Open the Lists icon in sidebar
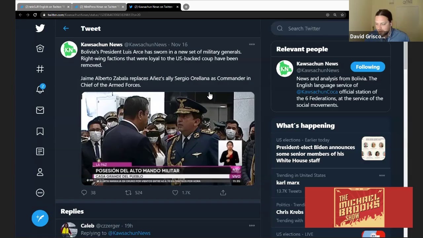 pos(40,151)
